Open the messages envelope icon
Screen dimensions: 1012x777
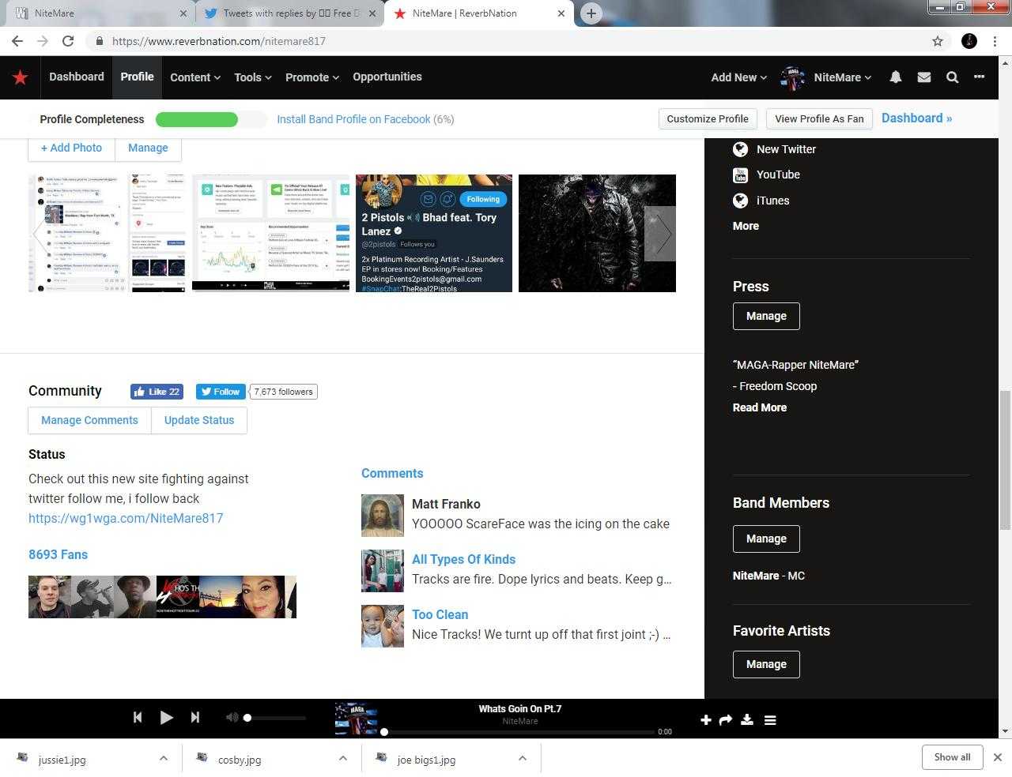[x=923, y=77]
